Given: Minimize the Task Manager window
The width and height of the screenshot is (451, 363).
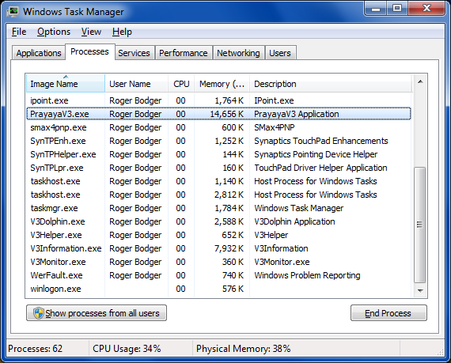Looking at the screenshot, I should [x=376, y=9].
